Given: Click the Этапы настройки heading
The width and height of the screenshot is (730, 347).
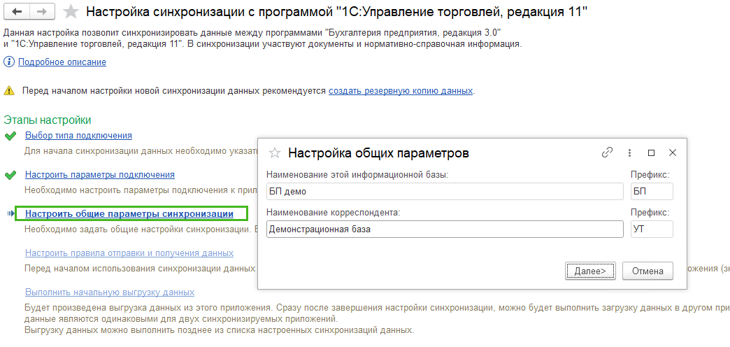Looking at the screenshot, I should 48,120.
